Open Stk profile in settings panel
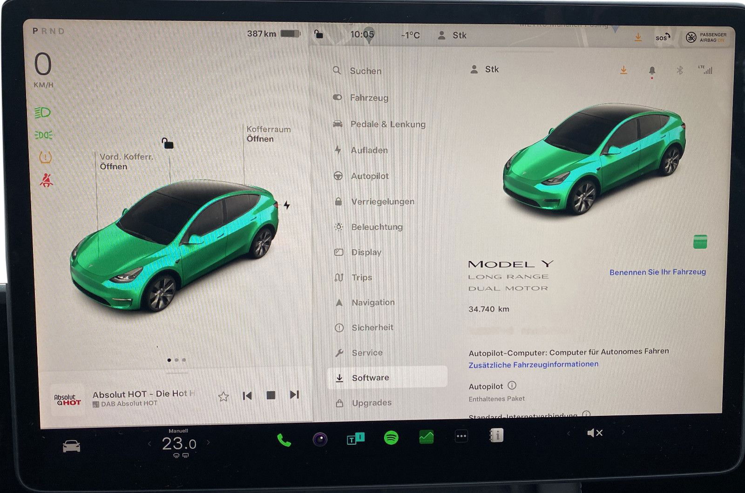The width and height of the screenshot is (745, 493). [x=485, y=69]
